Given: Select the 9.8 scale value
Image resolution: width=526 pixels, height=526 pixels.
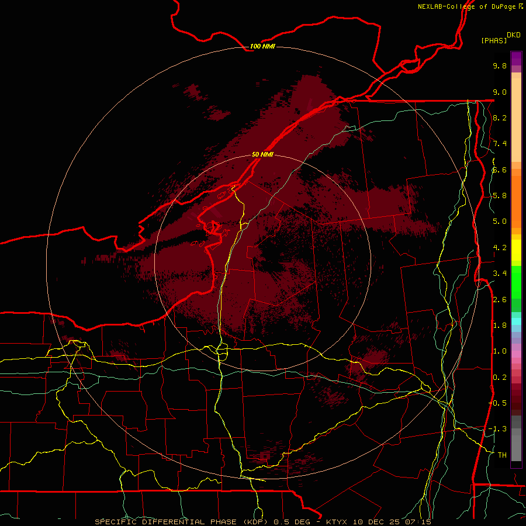Looking at the screenshot, I should (500, 65).
